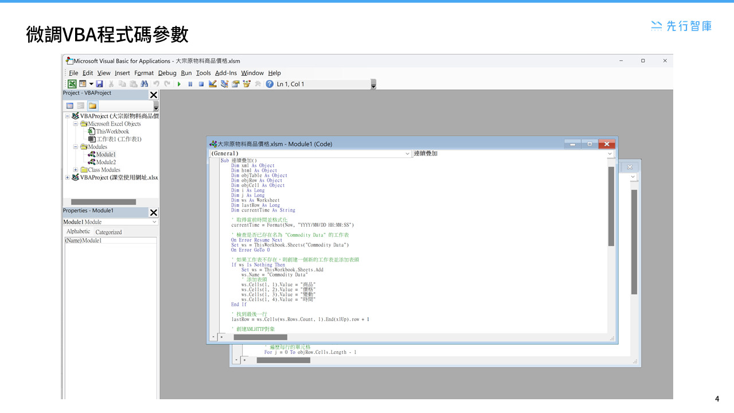Open the (General) dropdown in the code window

tap(408, 154)
